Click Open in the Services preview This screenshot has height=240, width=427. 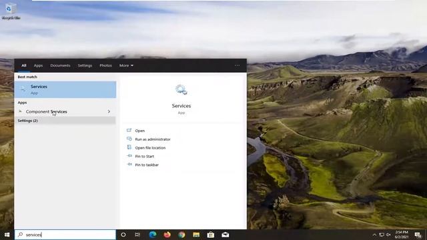140,131
